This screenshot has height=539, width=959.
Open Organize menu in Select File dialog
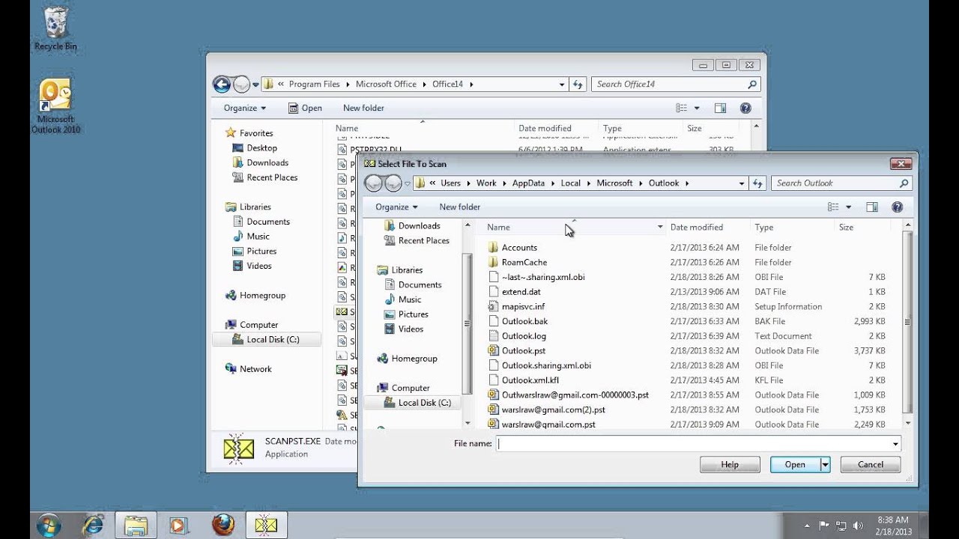[396, 207]
